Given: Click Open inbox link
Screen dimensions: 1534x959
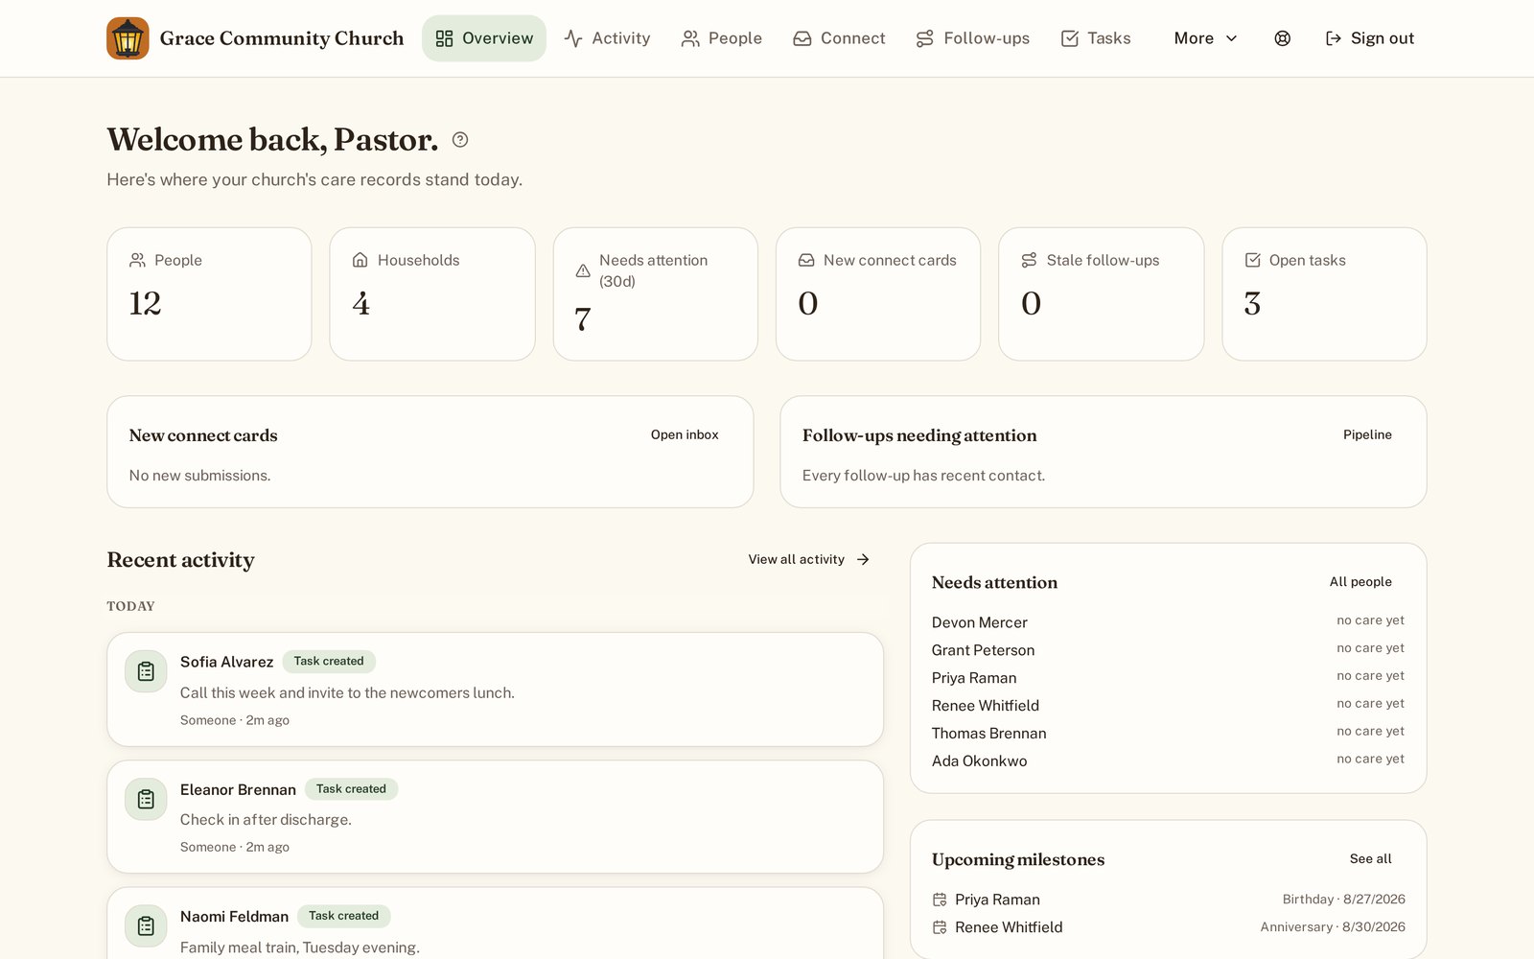Looking at the screenshot, I should 685,434.
